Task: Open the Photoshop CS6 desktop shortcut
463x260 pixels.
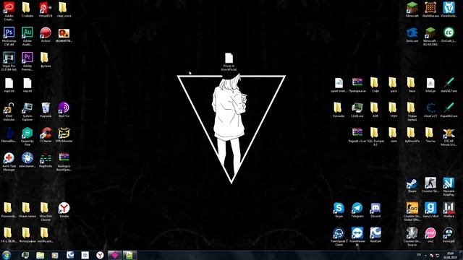Action: [x=9, y=36]
